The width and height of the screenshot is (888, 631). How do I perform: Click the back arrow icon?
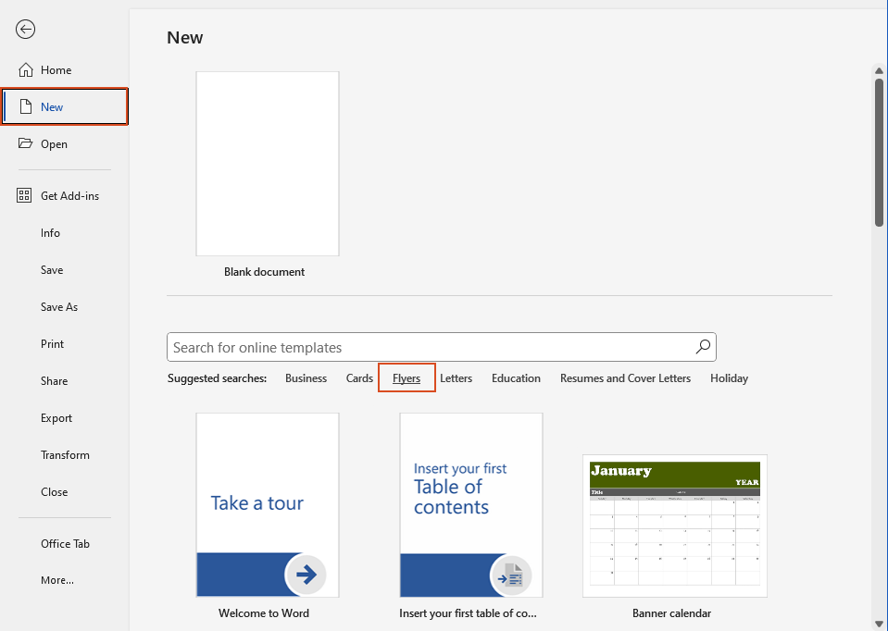tap(25, 29)
